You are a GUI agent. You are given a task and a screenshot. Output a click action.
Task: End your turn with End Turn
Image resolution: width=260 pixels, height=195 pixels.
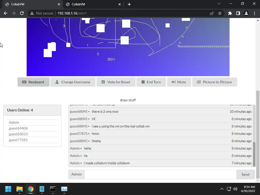point(151,82)
